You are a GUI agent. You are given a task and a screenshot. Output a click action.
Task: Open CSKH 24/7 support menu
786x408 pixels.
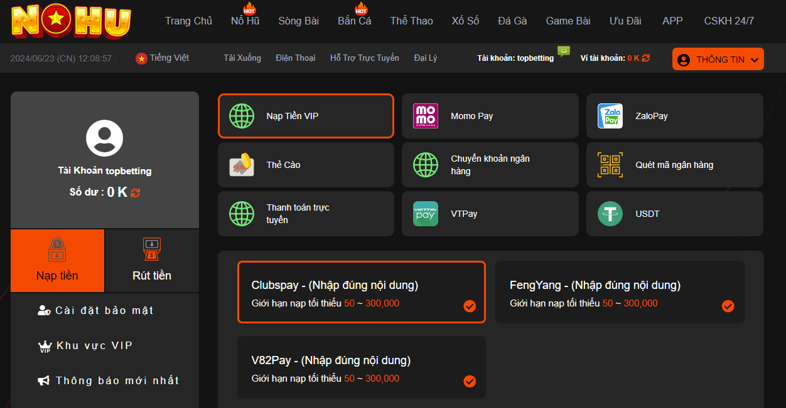pyautogui.click(x=729, y=21)
